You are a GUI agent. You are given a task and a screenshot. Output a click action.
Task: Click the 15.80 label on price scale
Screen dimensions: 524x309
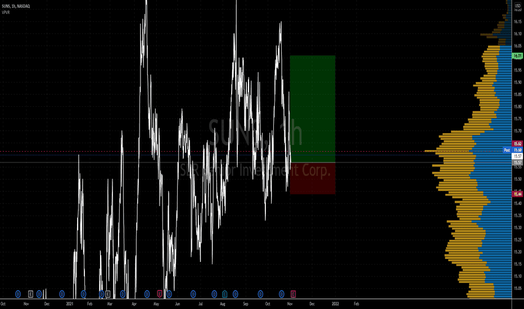click(x=517, y=107)
